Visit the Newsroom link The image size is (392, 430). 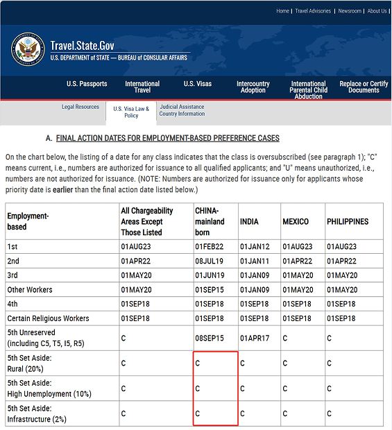click(x=350, y=11)
